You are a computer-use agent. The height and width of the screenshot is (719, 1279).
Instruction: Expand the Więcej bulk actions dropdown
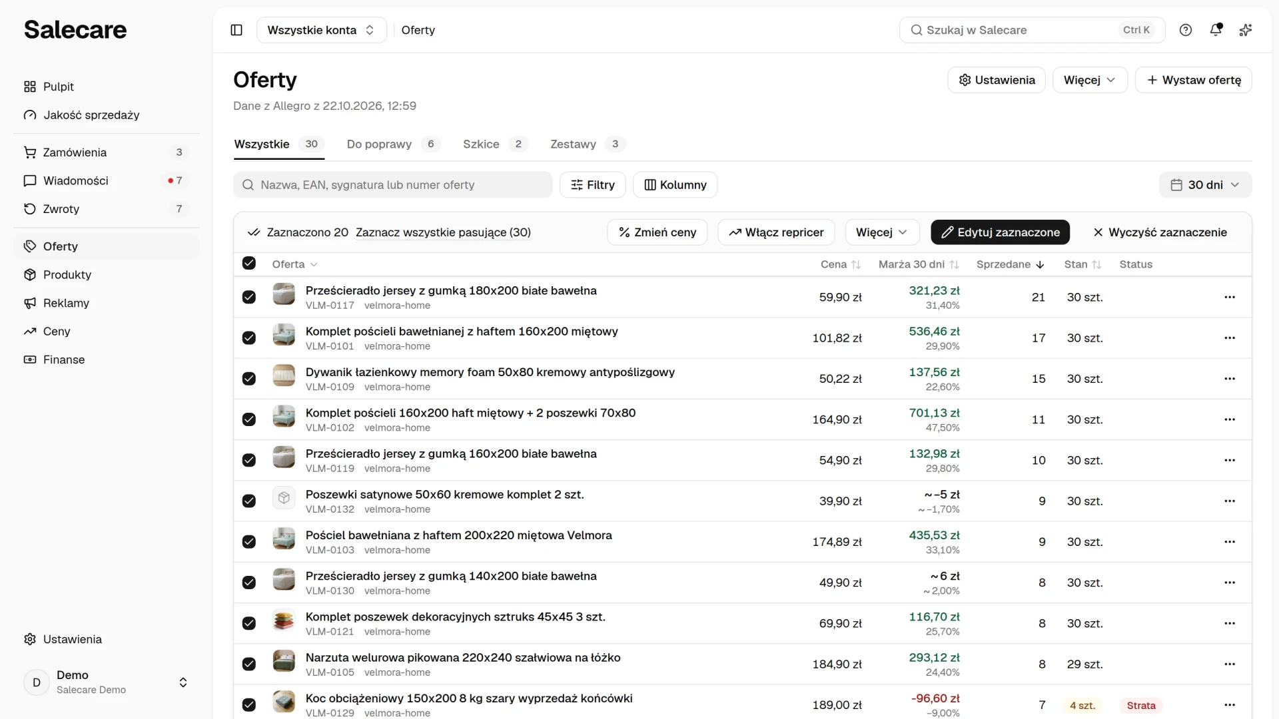pos(881,232)
